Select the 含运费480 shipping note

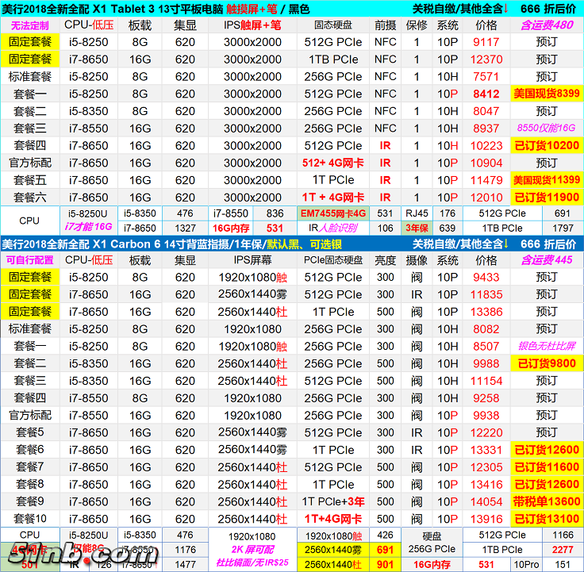tap(547, 25)
